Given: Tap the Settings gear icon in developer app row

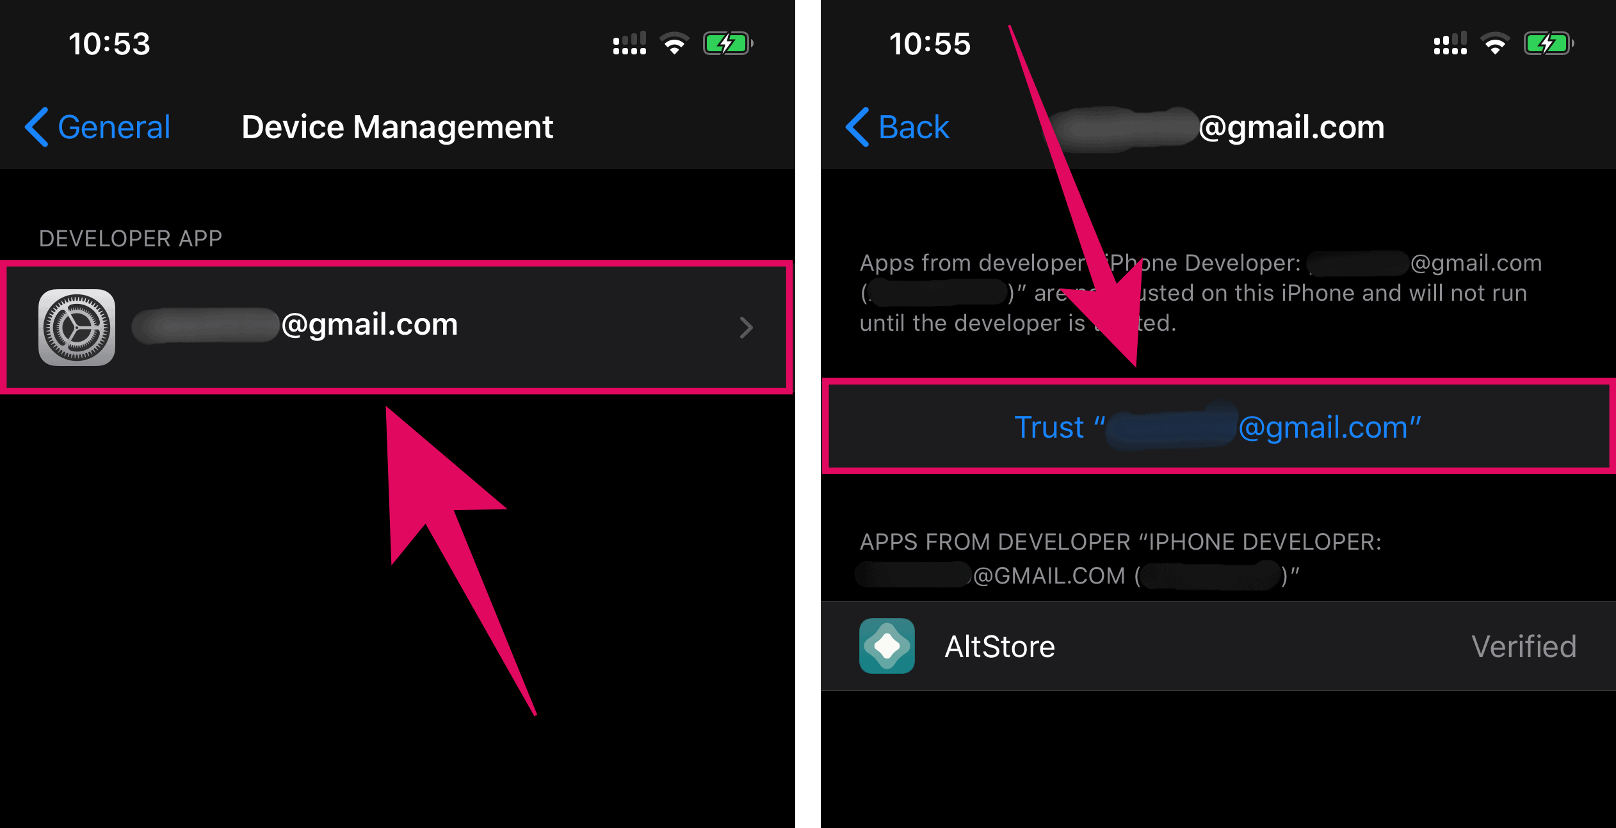Looking at the screenshot, I should (77, 327).
